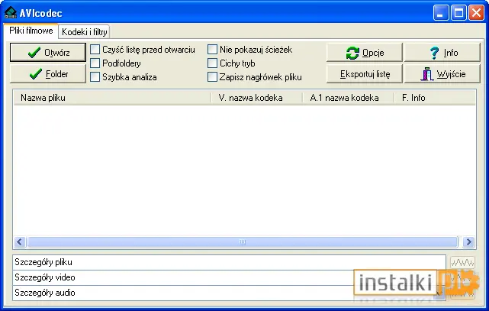
Task: Sort by the Nazwa pliku column header
Action: [x=112, y=98]
